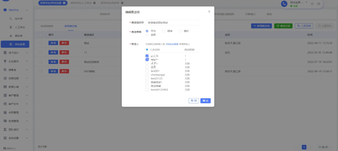Expand the 数据公海 sidebar menu
Image resolution: width=338 pixels, height=151 pixels.
[x=27, y=87]
